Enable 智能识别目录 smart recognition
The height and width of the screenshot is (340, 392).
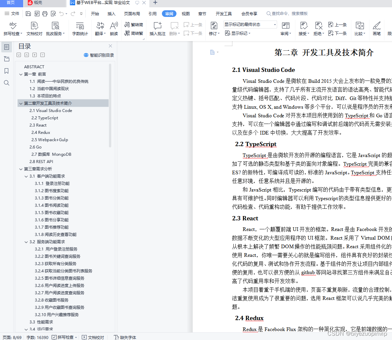(x=99, y=55)
